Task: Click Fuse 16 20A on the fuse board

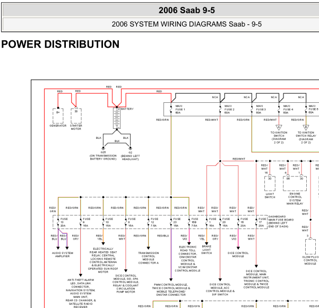Action: (238, 222)
